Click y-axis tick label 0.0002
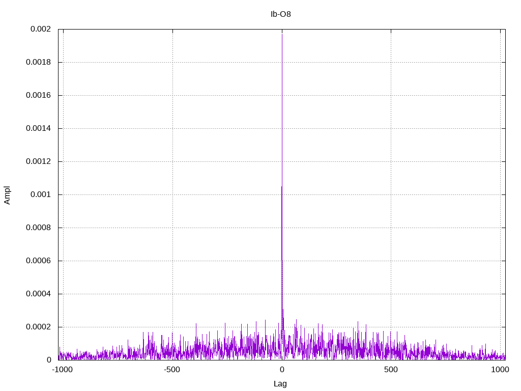Image resolution: width=521 pixels, height=391 pixels. coord(39,327)
